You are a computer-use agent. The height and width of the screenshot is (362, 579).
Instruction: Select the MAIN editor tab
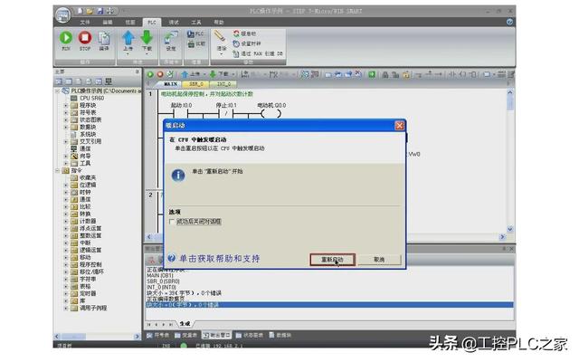tap(170, 84)
